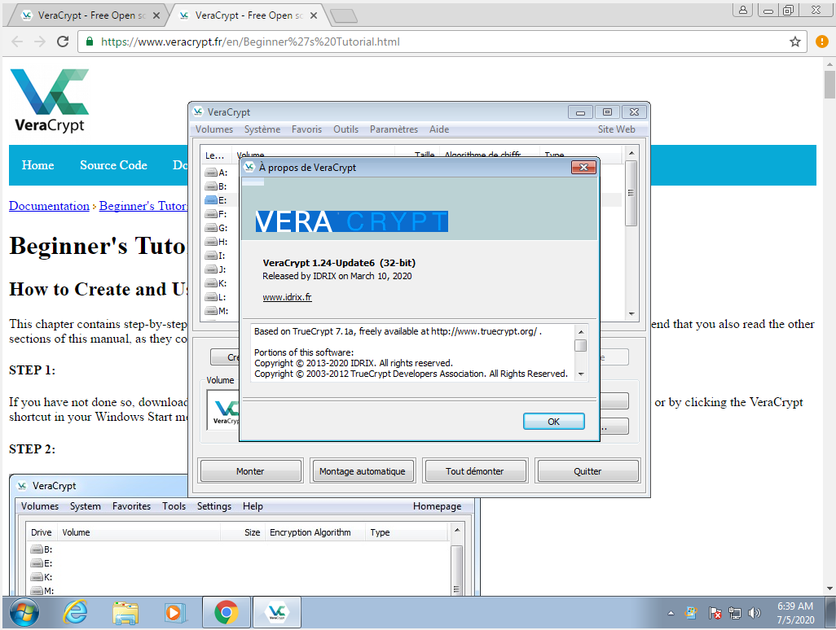This screenshot has width=836, height=630.
Task: Open the Windows Start menu
Action: point(24,613)
